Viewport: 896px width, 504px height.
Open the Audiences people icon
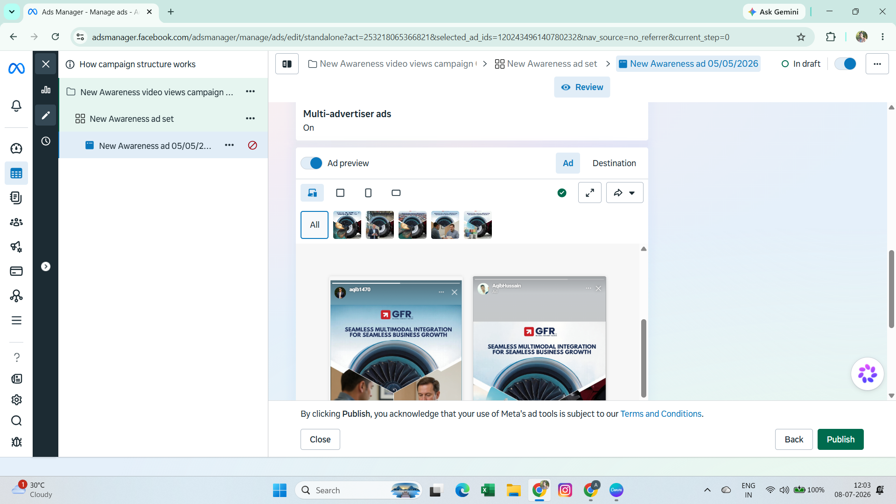click(x=16, y=222)
